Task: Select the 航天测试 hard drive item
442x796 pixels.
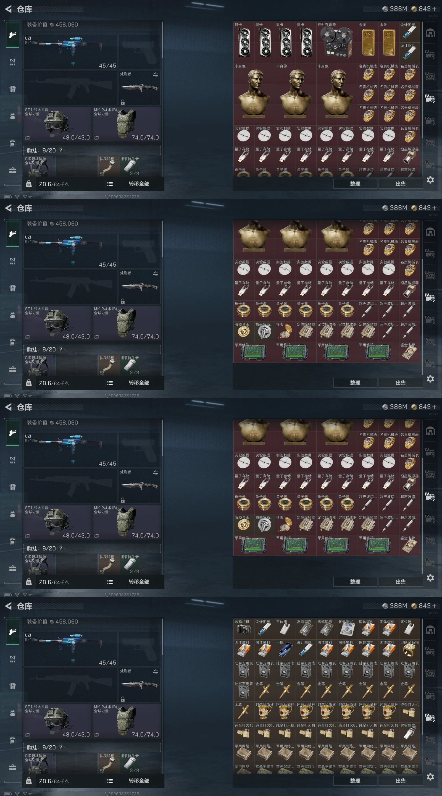Action: pyautogui.click(x=347, y=629)
